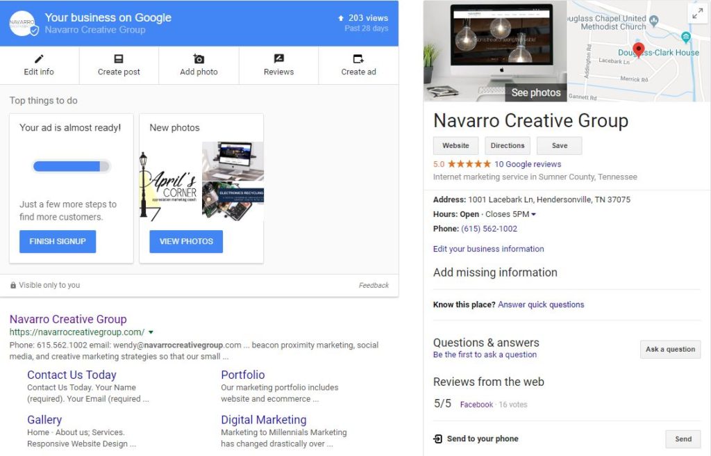
Task: Open the Portfolio sitelink
Action: (x=242, y=375)
